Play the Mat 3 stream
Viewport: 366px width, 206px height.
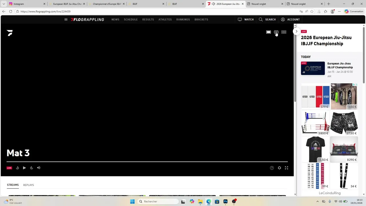24,168
